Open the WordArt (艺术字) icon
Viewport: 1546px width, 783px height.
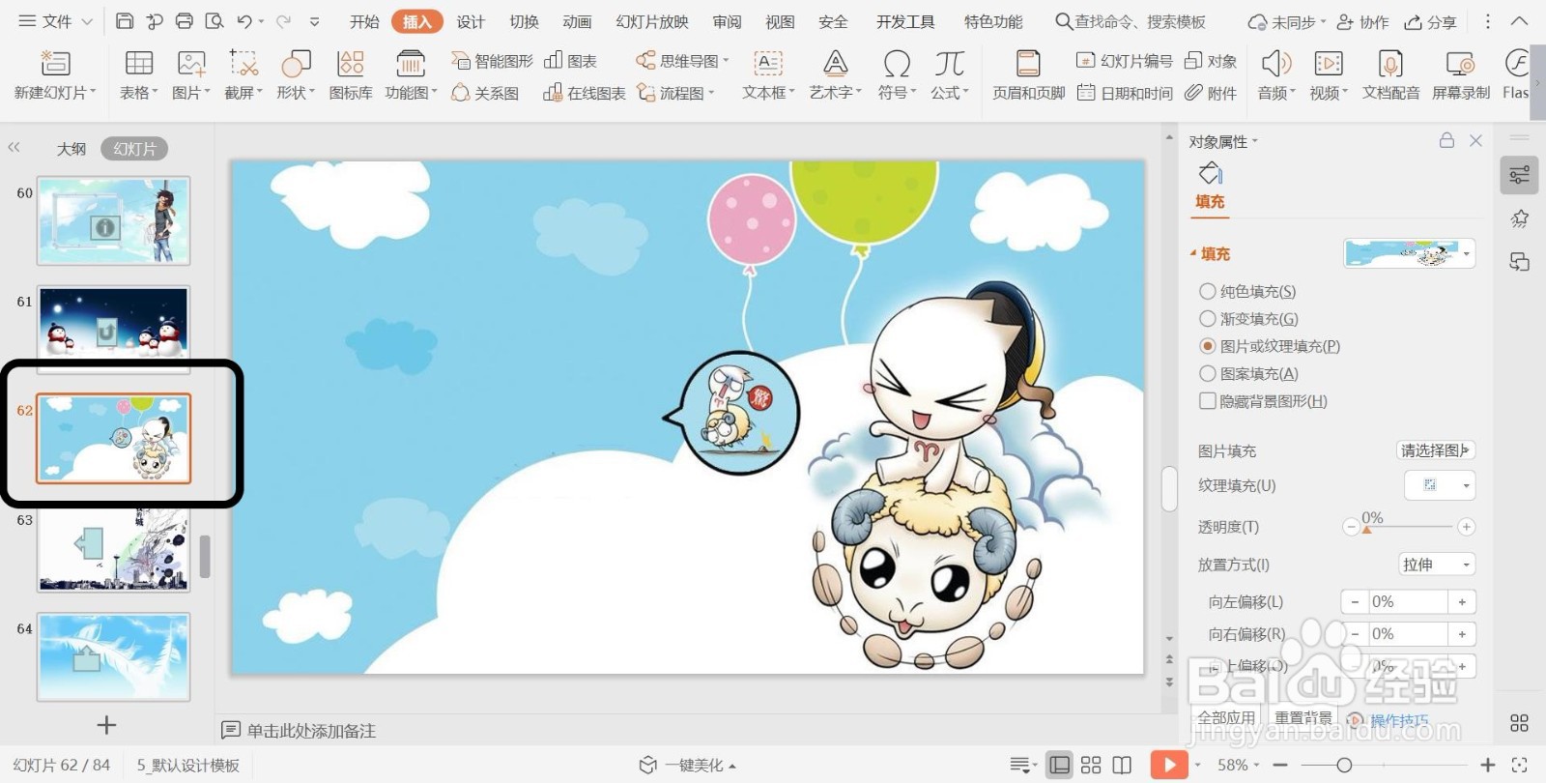[835, 64]
